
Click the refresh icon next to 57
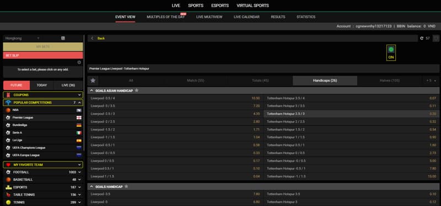[x=422, y=38]
